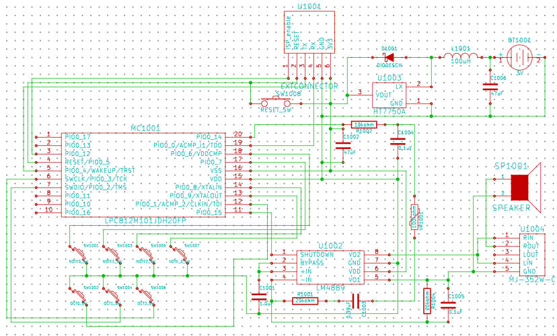The width and height of the screenshot is (557, 336).
Task: Select the D1001 Schottky diode symbol
Action: point(389,57)
